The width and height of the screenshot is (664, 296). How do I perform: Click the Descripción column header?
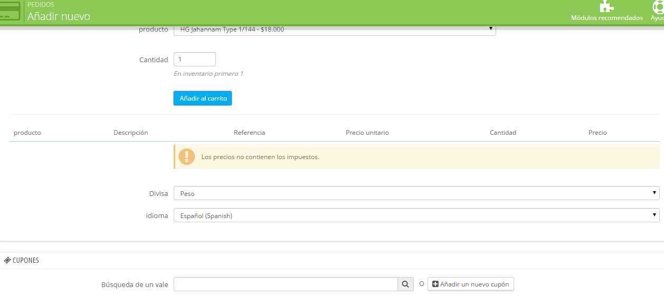coord(131,133)
